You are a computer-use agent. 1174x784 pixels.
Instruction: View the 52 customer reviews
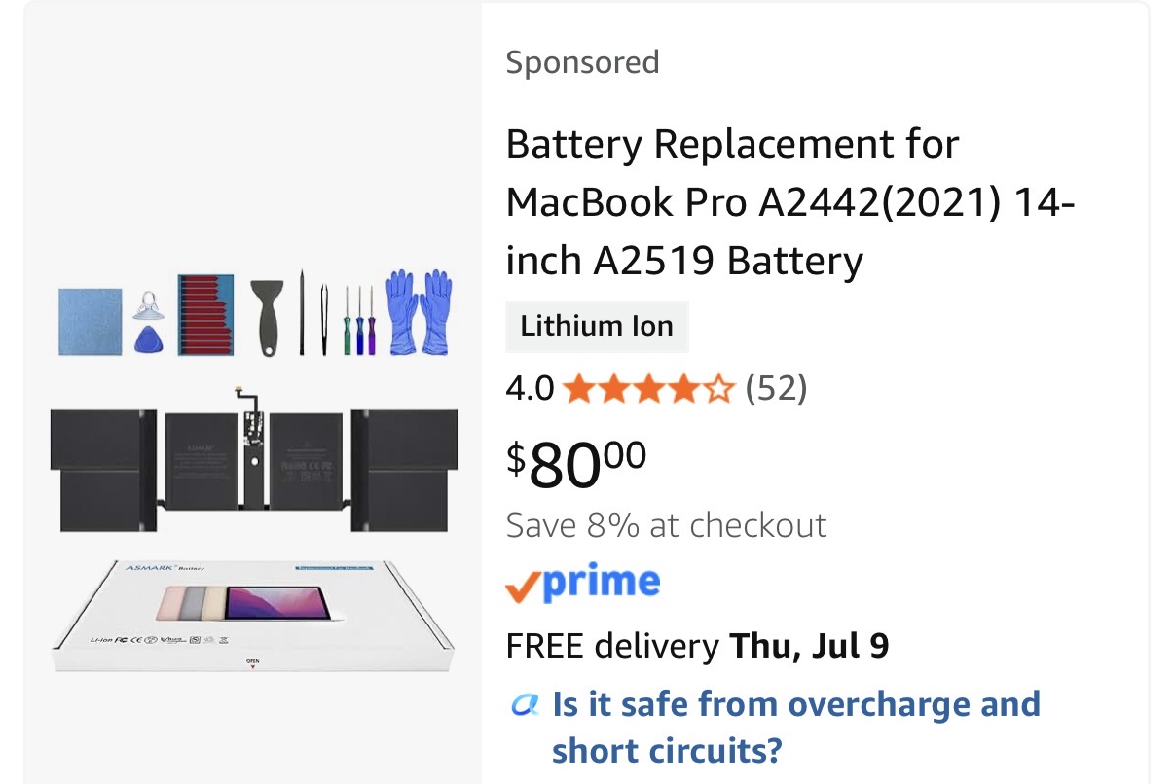[x=776, y=389]
